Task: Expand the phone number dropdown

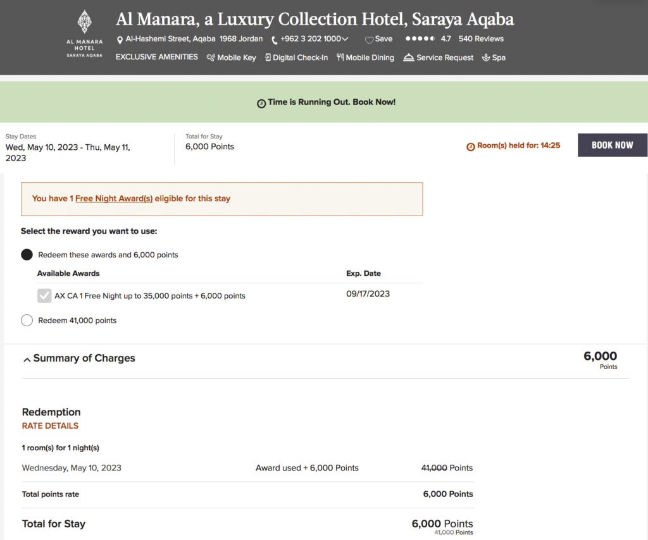Action: 346,39
